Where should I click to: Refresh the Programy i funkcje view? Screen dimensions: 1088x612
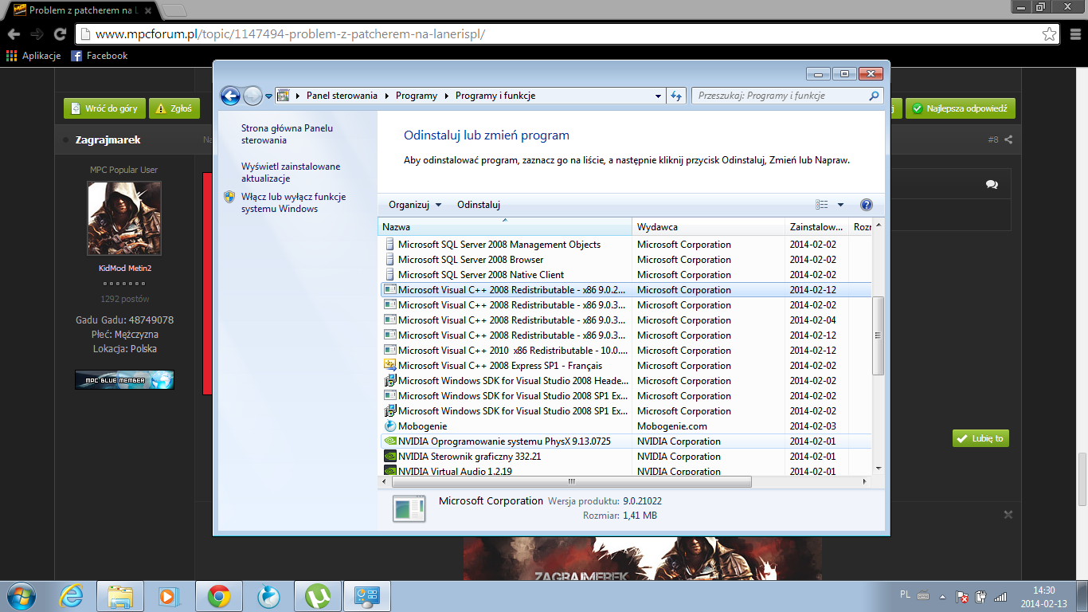pyautogui.click(x=676, y=96)
